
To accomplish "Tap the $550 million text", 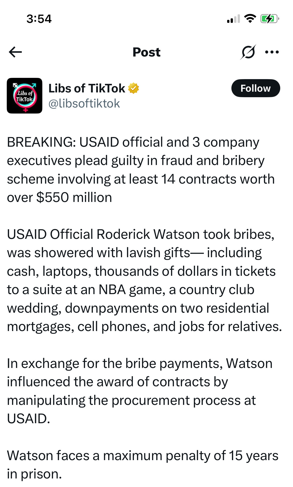I will coord(74,197).
